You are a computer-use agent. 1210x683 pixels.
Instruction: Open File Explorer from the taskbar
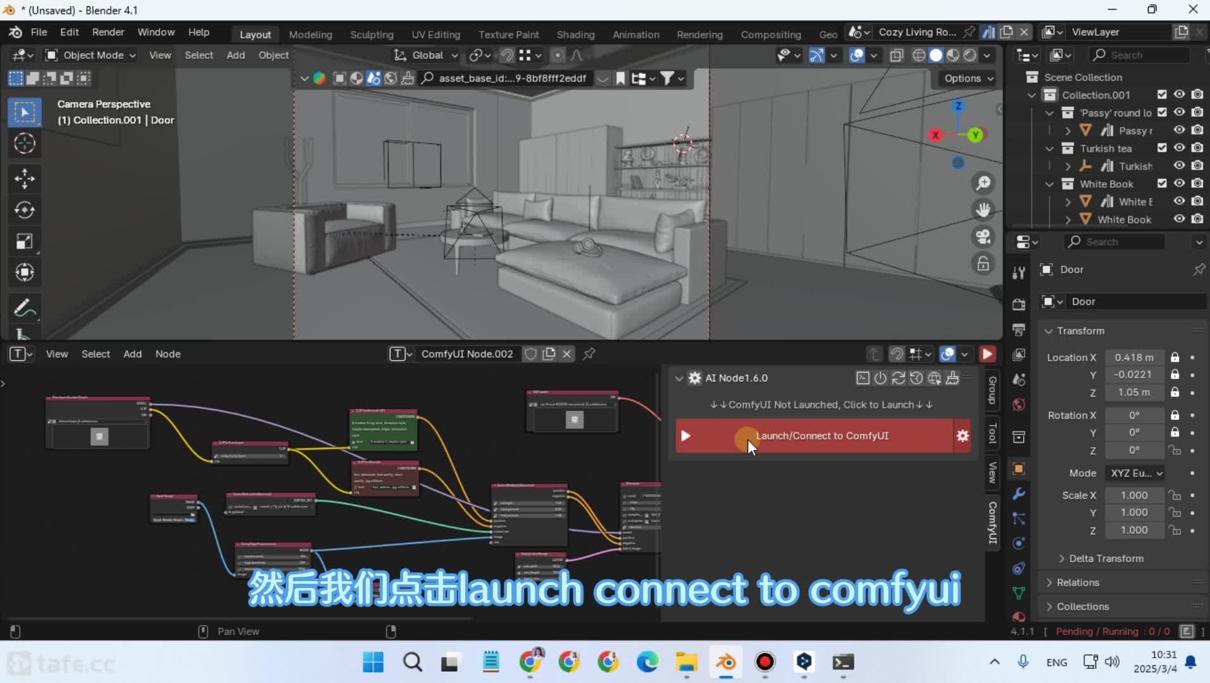click(x=686, y=662)
